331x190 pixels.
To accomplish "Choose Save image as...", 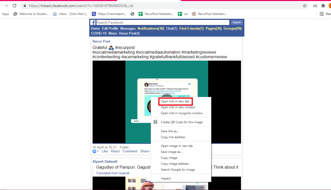I will [172, 152].
